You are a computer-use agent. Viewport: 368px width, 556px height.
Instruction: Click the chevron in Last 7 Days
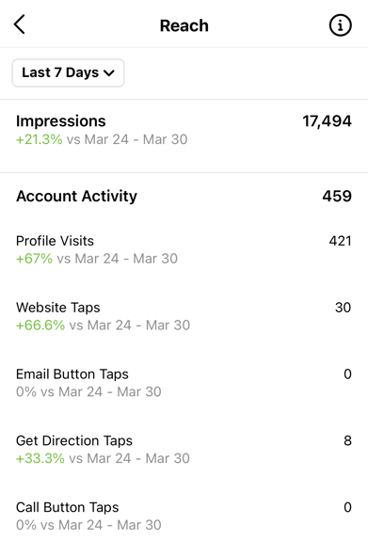point(109,73)
